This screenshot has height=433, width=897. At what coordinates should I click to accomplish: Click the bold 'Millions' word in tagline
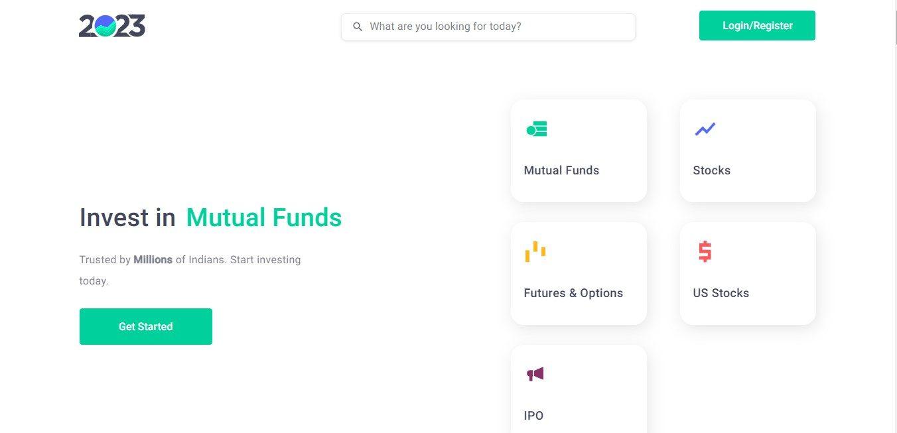(x=153, y=260)
